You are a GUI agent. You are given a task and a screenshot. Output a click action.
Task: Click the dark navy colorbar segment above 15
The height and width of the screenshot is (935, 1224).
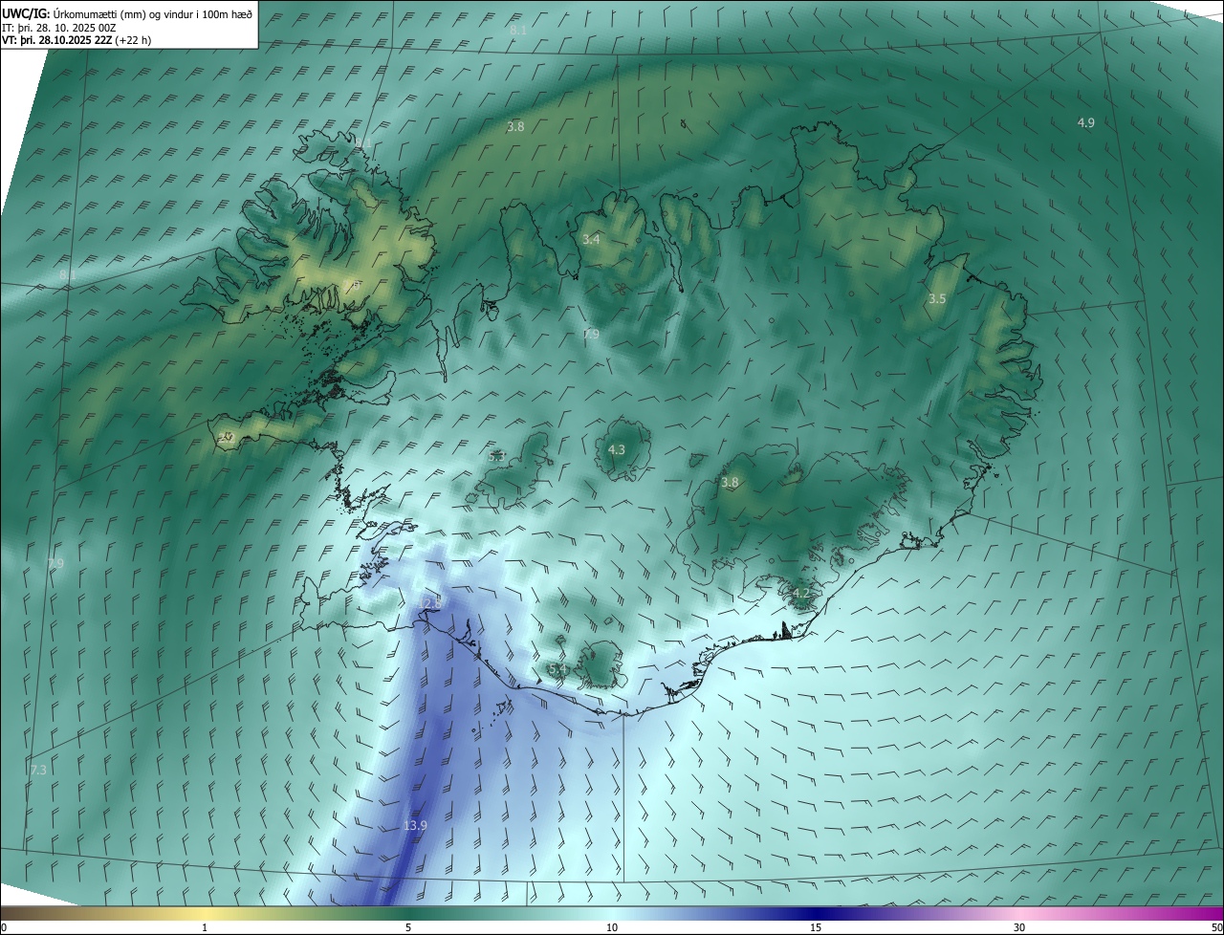[816, 913]
